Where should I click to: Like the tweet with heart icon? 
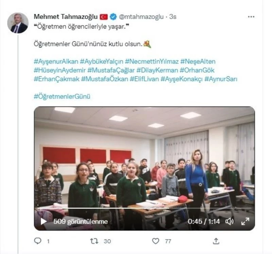155,241
